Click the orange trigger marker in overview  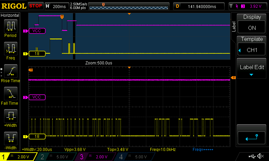[x=62, y=16]
